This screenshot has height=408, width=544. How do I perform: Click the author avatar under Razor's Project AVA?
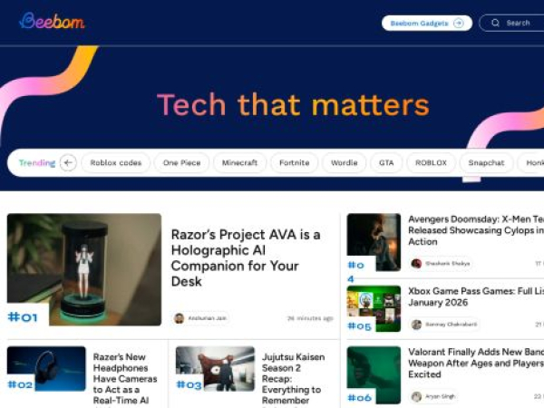coord(179,318)
